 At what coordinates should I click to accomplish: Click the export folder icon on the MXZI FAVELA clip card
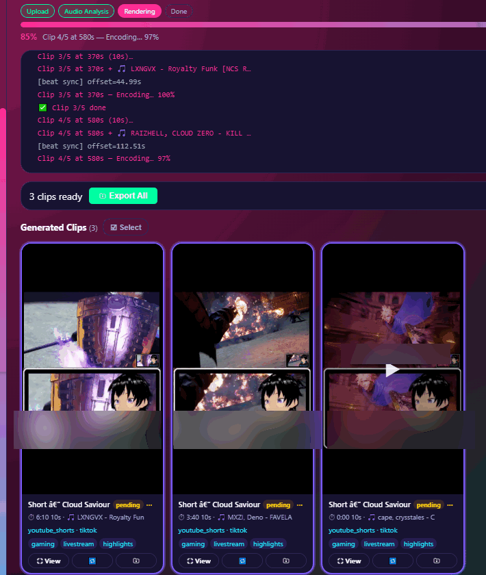point(286,561)
